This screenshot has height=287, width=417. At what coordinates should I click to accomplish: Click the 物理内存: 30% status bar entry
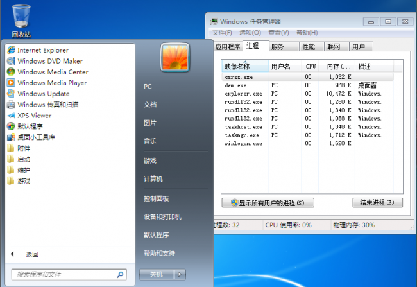click(x=354, y=225)
